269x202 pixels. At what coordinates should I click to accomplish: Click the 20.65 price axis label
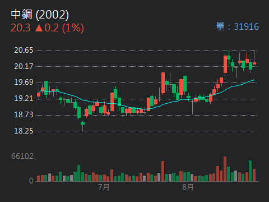click(24, 50)
